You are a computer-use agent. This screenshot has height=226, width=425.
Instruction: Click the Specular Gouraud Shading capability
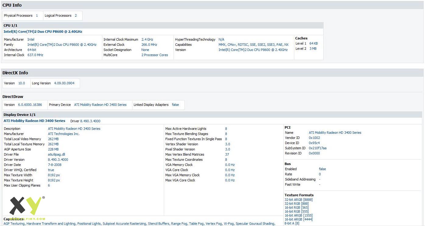(x=255, y=224)
